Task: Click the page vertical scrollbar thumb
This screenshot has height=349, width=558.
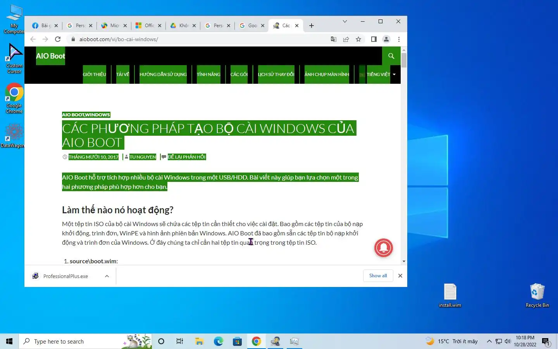Action: 404,60
